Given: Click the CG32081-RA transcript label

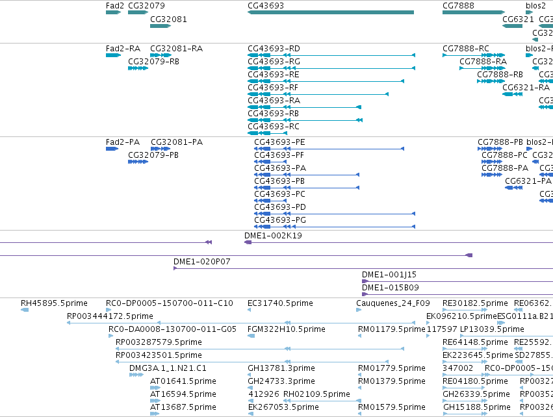Looking at the screenshot, I should (x=176, y=49).
